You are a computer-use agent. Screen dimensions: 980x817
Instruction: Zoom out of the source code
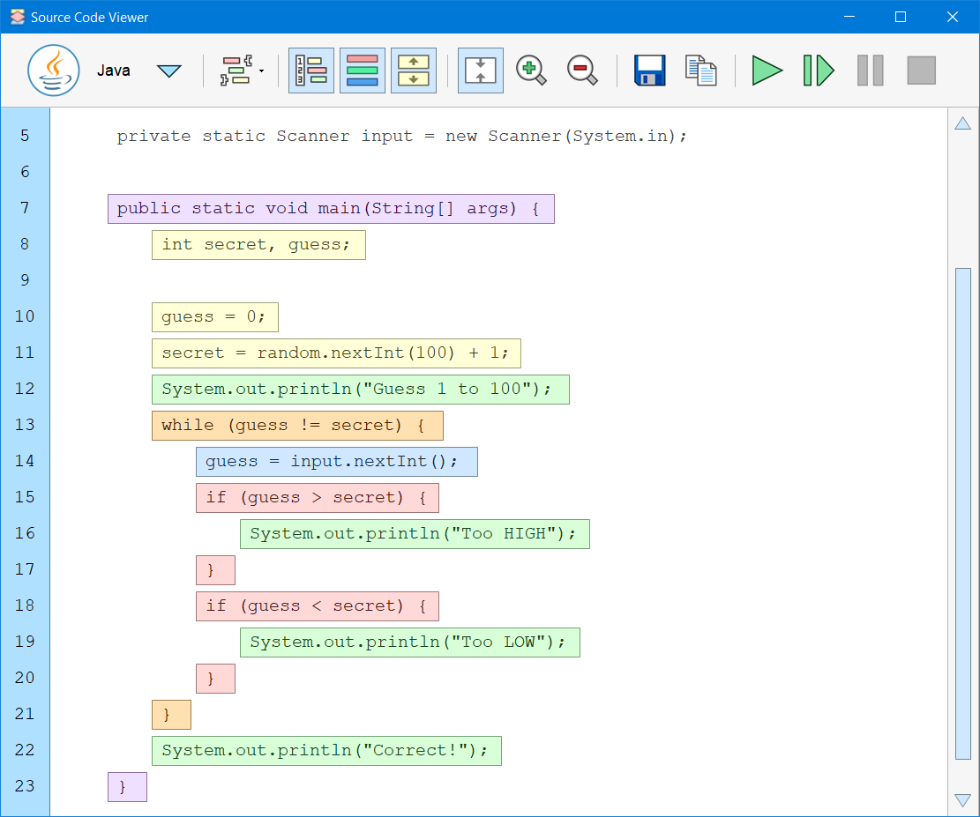[x=582, y=70]
